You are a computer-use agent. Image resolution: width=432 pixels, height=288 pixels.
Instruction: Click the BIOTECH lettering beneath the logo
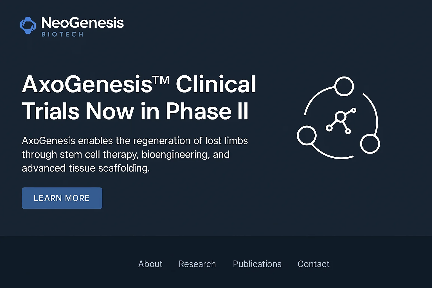[x=62, y=34]
